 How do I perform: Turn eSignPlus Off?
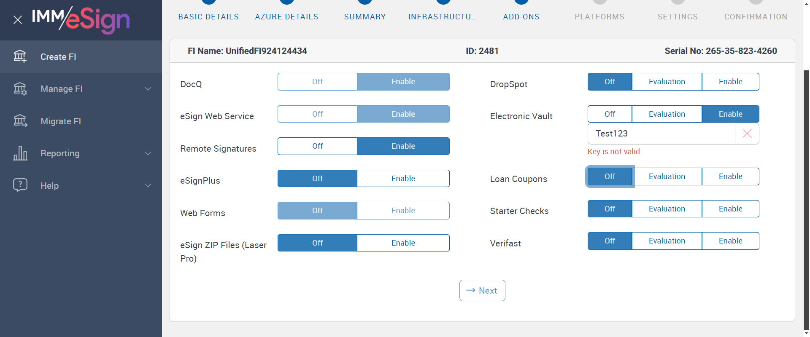[x=317, y=179]
